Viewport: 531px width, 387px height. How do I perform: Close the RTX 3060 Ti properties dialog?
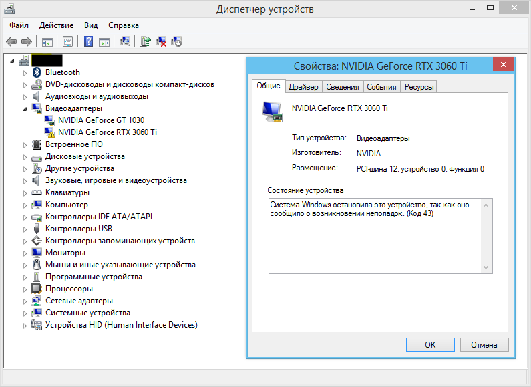pos(503,64)
